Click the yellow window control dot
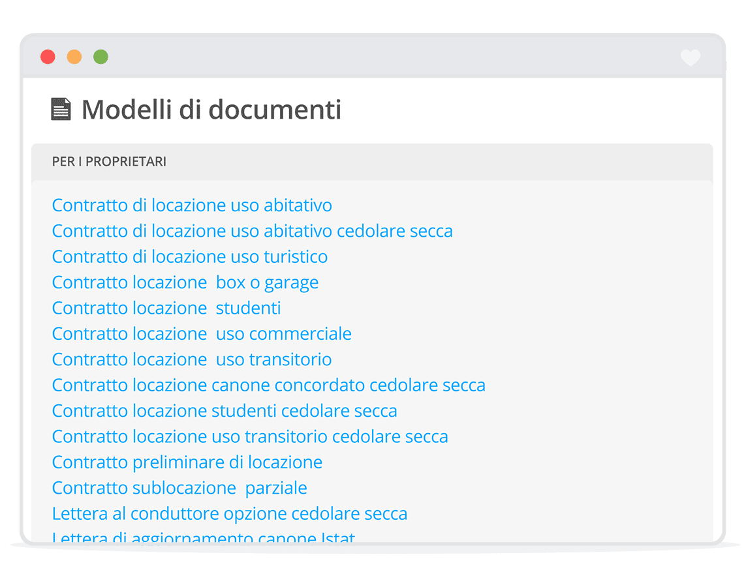Viewport: 744px width, 587px height. (x=74, y=57)
